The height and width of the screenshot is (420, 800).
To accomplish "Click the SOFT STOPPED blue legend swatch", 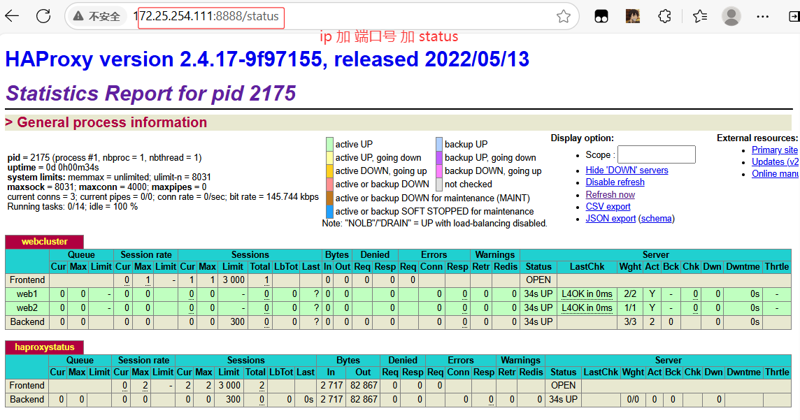I will (x=329, y=211).
